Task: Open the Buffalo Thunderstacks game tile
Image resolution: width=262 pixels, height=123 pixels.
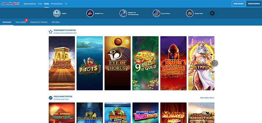Action: click(173, 63)
